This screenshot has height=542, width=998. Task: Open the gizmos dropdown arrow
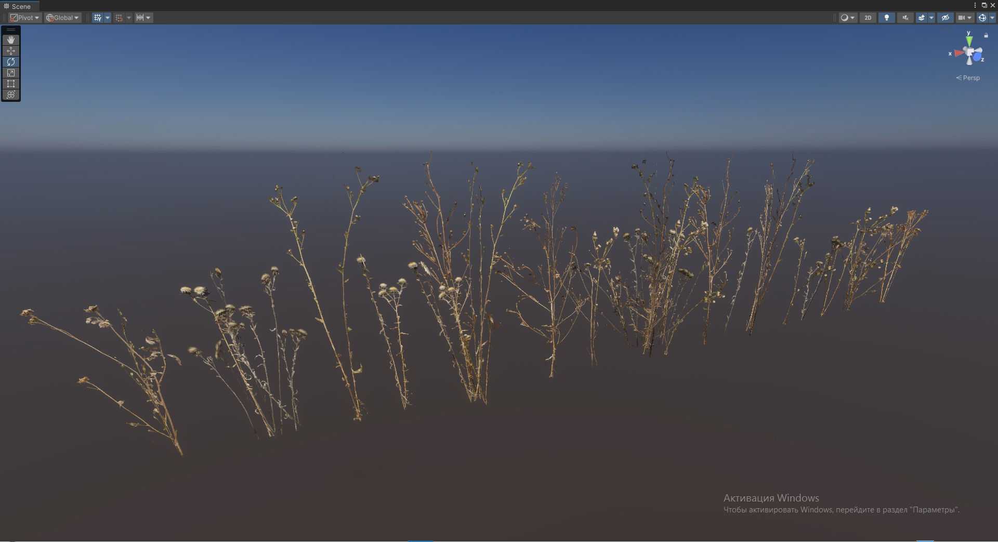992,18
